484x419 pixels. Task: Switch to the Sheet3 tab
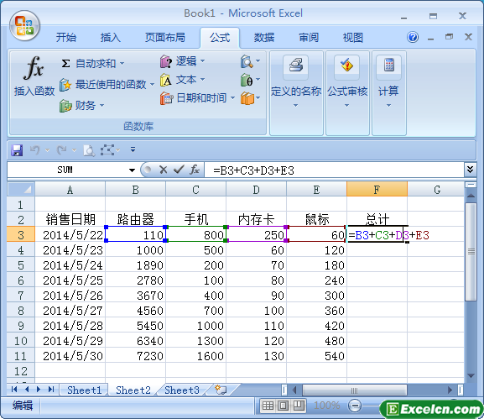pos(181,390)
